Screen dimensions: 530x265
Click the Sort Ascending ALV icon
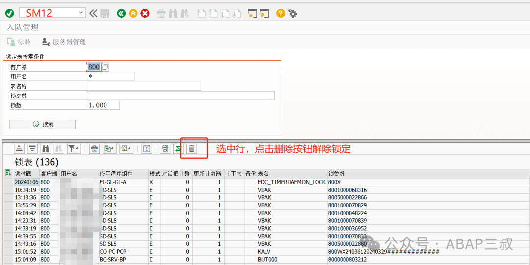20,148
